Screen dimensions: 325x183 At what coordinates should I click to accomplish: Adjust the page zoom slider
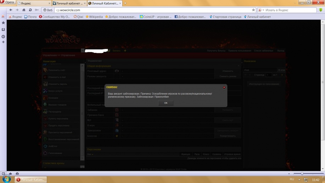tap(302, 173)
